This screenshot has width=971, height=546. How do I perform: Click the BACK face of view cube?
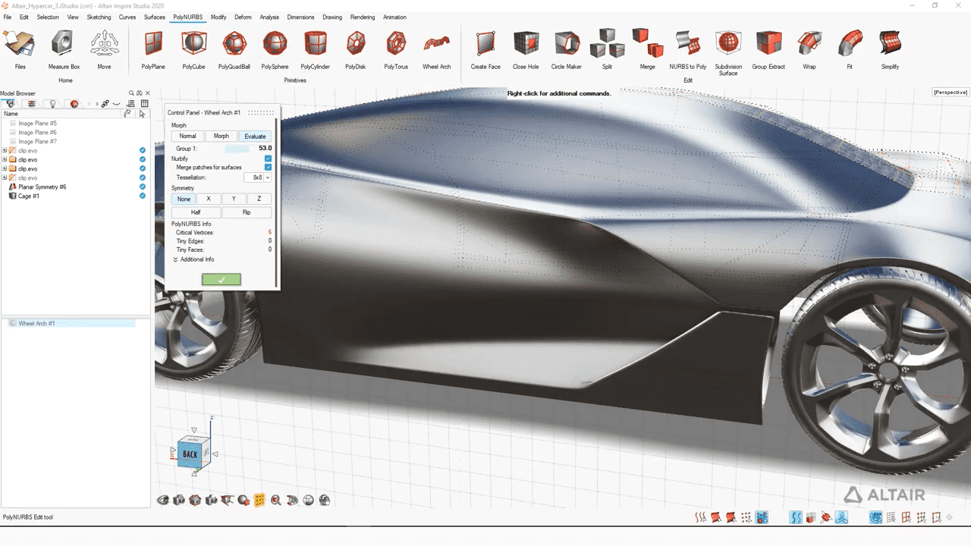pyautogui.click(x=190, y=454)
